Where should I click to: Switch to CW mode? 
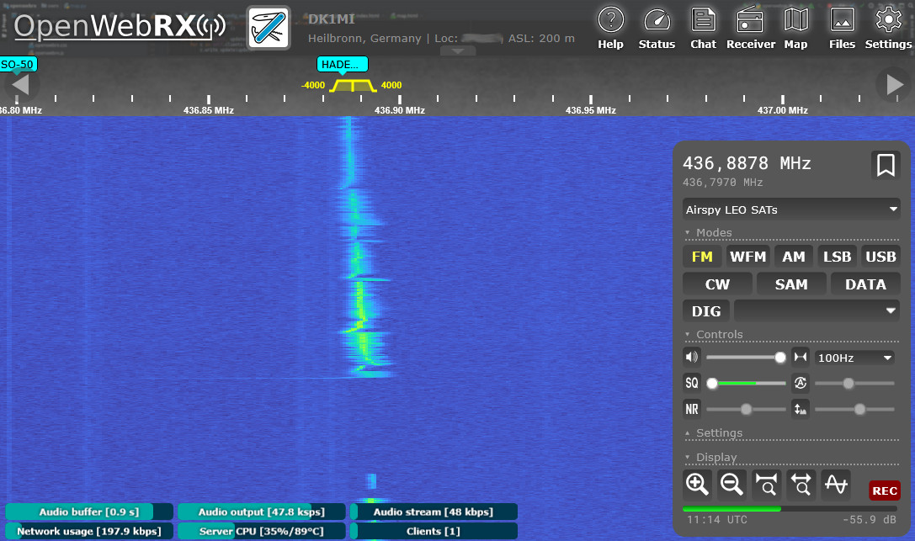click(717, 284)
